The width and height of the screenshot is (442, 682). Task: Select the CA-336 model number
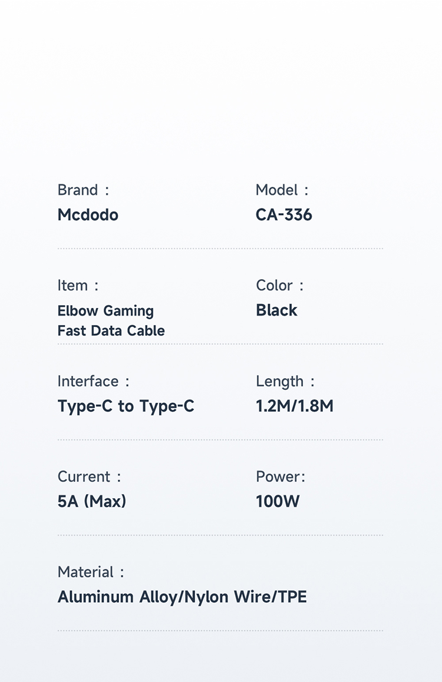283,215
